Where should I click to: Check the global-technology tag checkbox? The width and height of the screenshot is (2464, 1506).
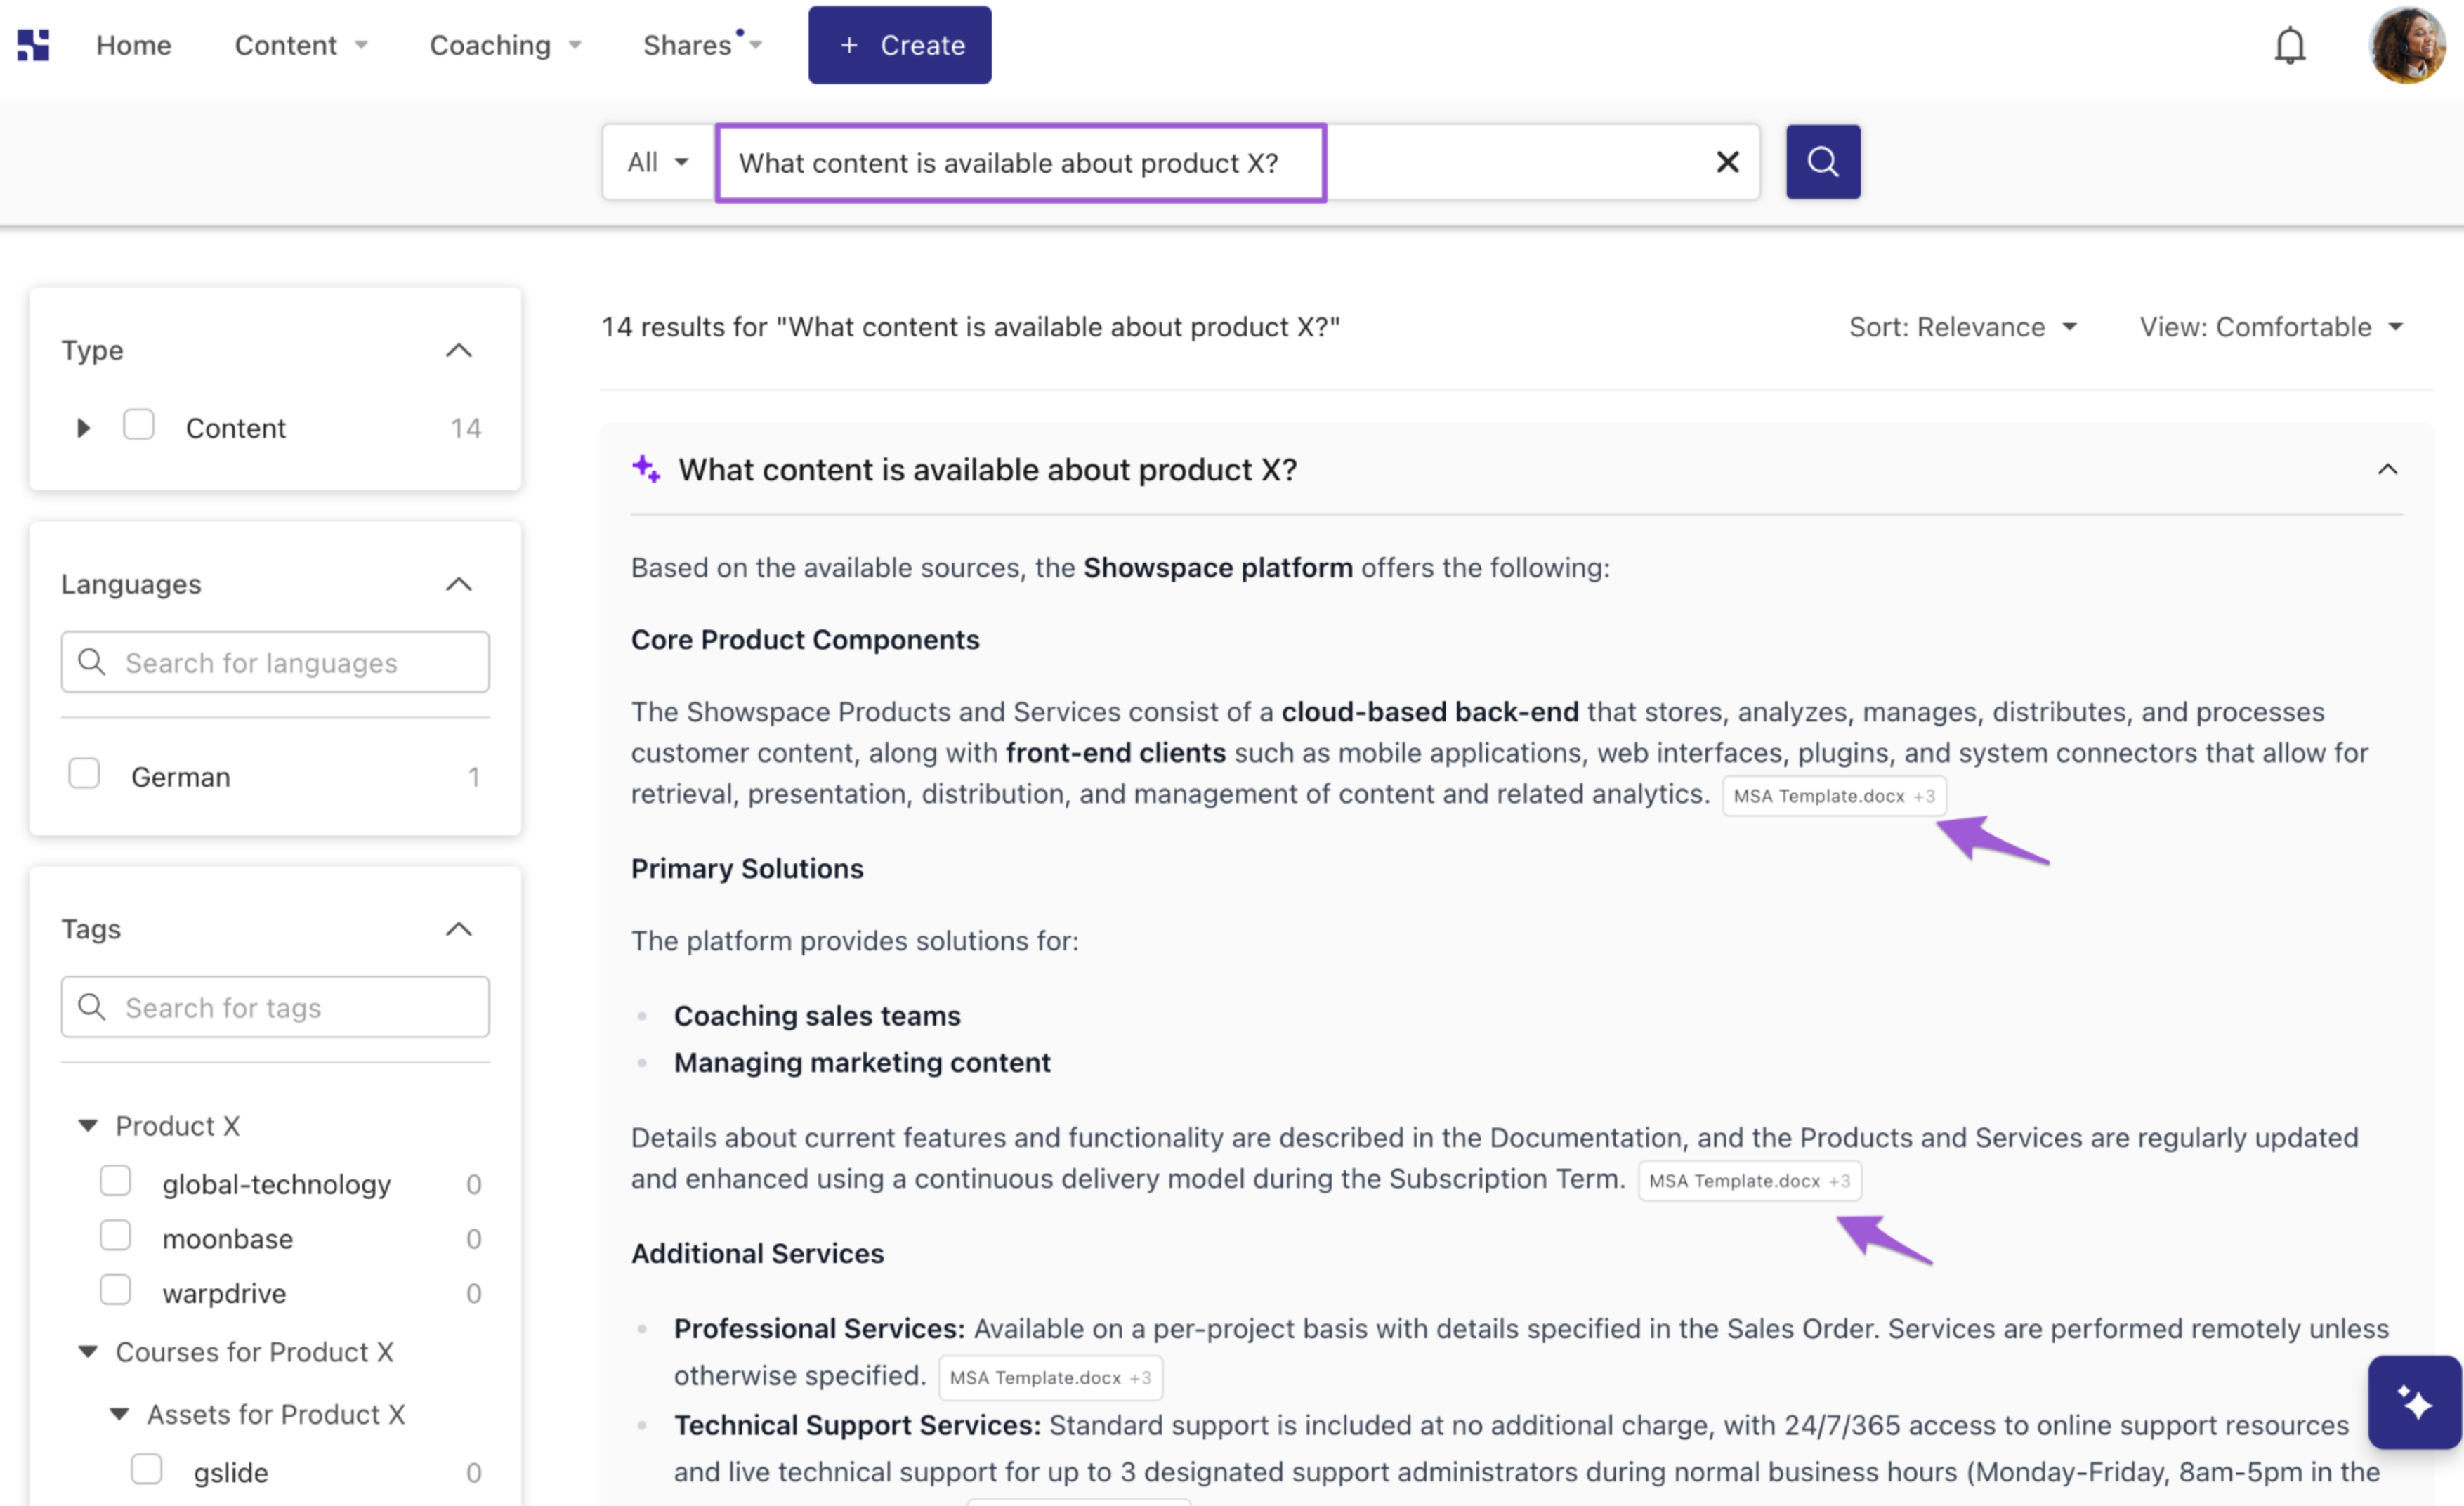[115, 1181]
